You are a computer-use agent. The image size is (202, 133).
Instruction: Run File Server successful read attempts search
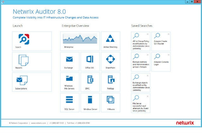point(140,103)
